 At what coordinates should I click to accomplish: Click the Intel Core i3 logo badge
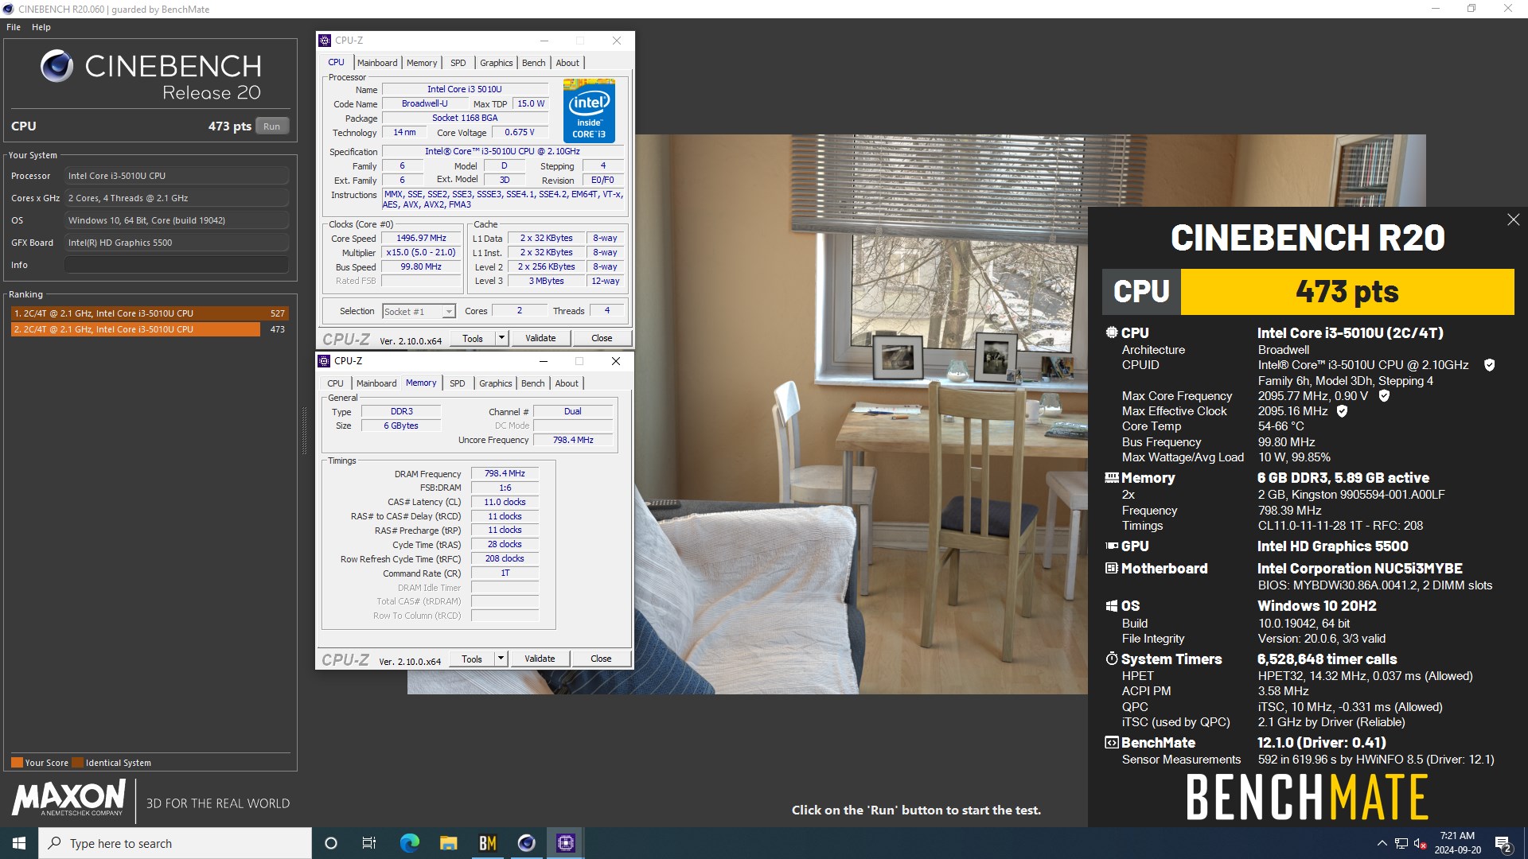point(589,111)
